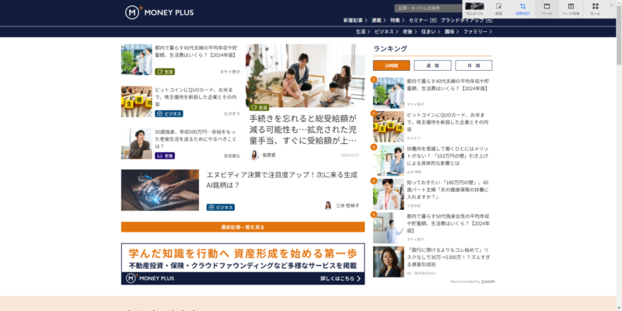This screenshot has width=622, height=311.
Task: Focus the 記事・タイトルを検索 search field
Action: click(x=428, y=8)
